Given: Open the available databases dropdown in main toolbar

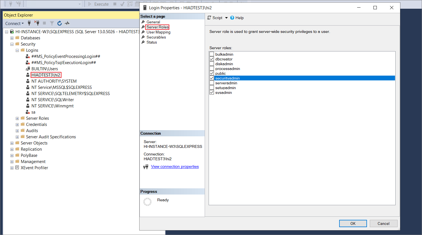Looking at the screenshot, I should click(x=80, y=4).
